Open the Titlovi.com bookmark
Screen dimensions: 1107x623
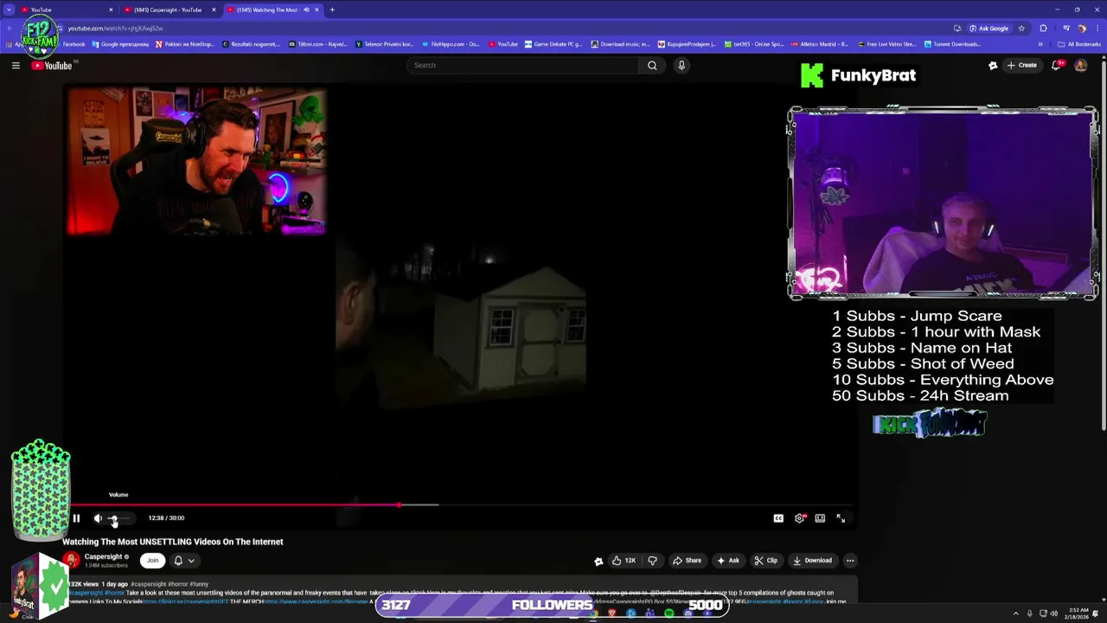(x=318, y=44)
